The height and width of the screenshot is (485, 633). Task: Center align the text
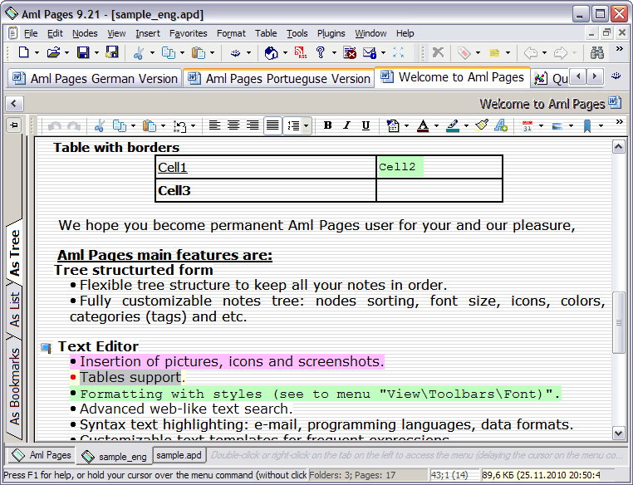[x=233, y=125]
